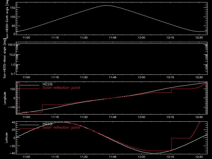Click the 0.1 tick on Moon angle axis
212x159 pixels.
[x=13, y=74]
